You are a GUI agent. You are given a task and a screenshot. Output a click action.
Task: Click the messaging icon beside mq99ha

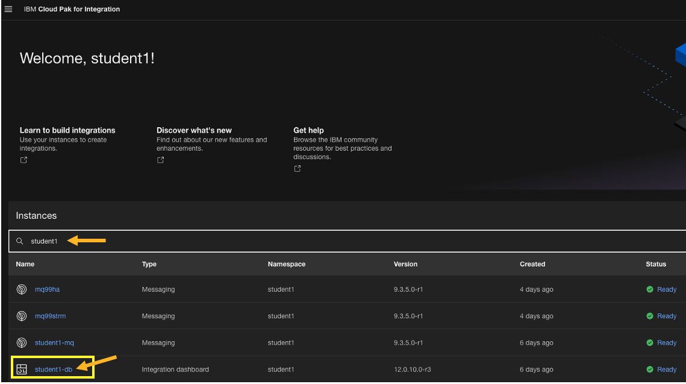pos(22,289)
